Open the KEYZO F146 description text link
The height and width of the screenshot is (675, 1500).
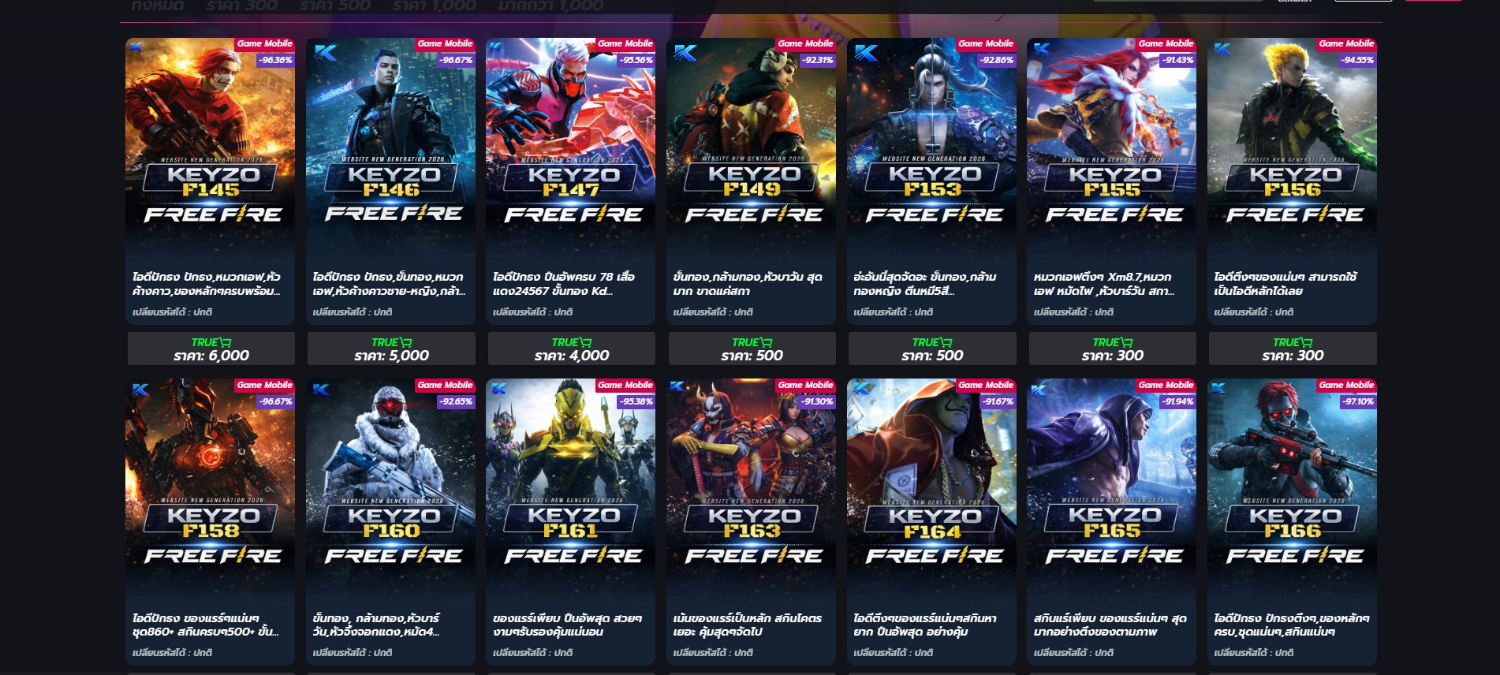389,284
